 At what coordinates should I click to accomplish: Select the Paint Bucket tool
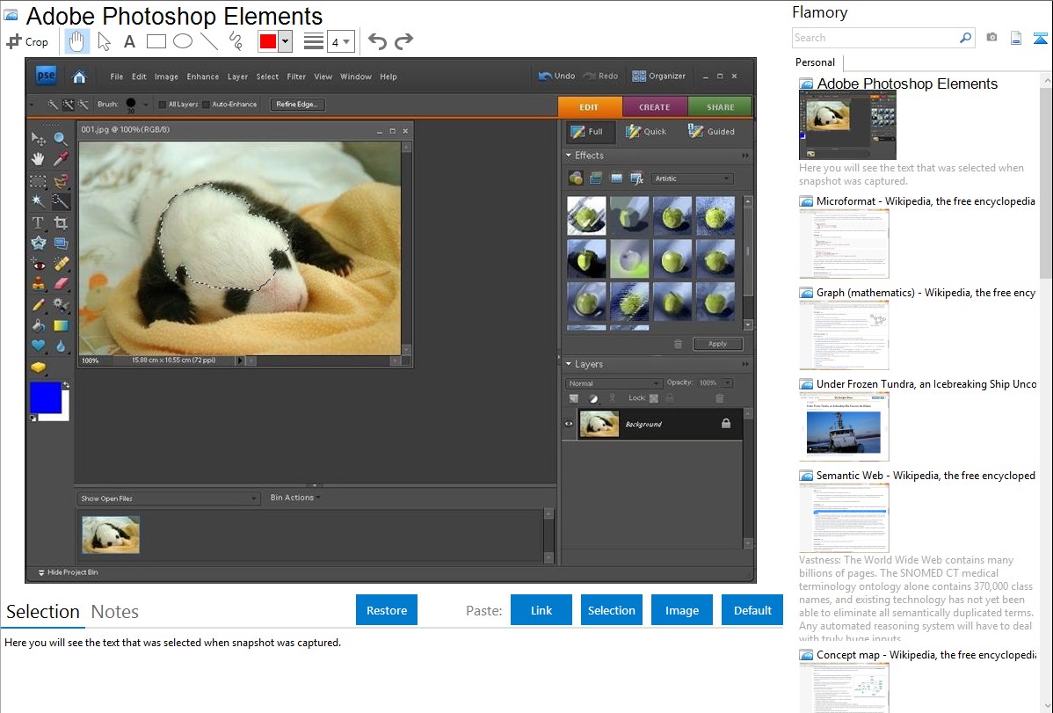[39, 325]
